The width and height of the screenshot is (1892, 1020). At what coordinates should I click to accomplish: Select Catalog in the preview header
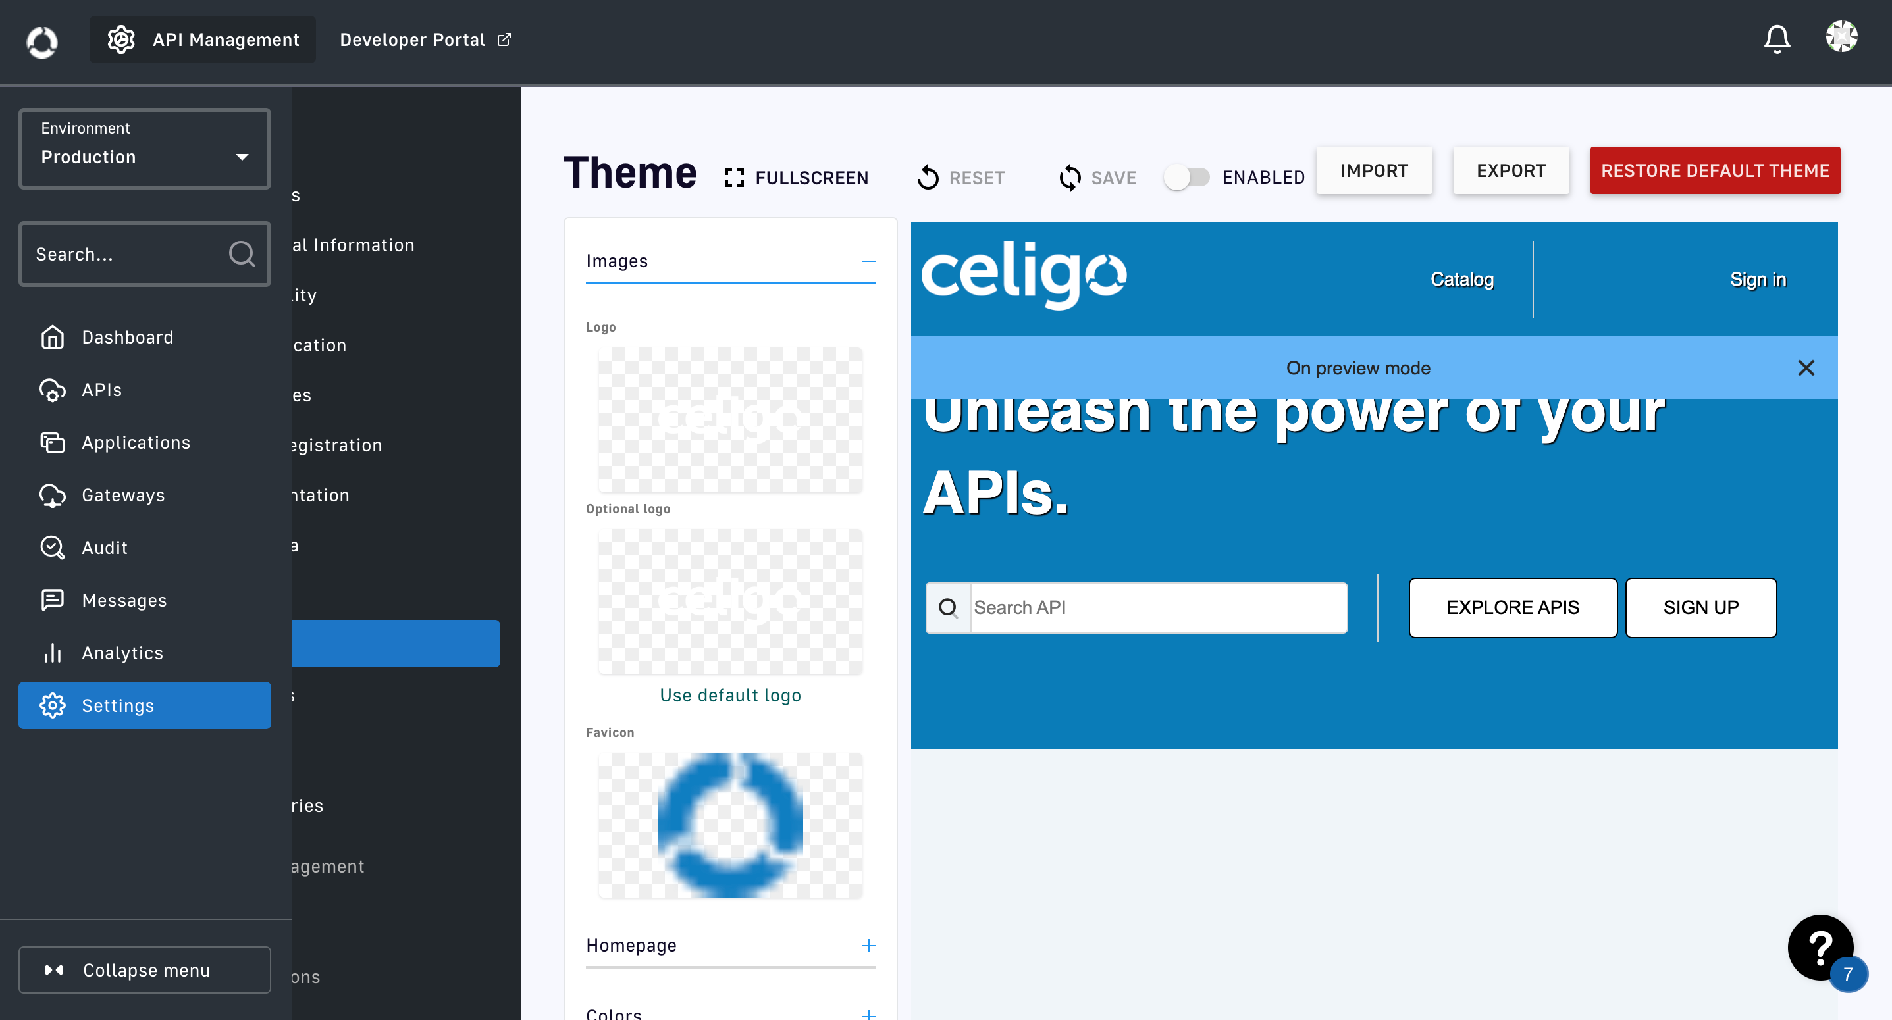point(1461,279)
